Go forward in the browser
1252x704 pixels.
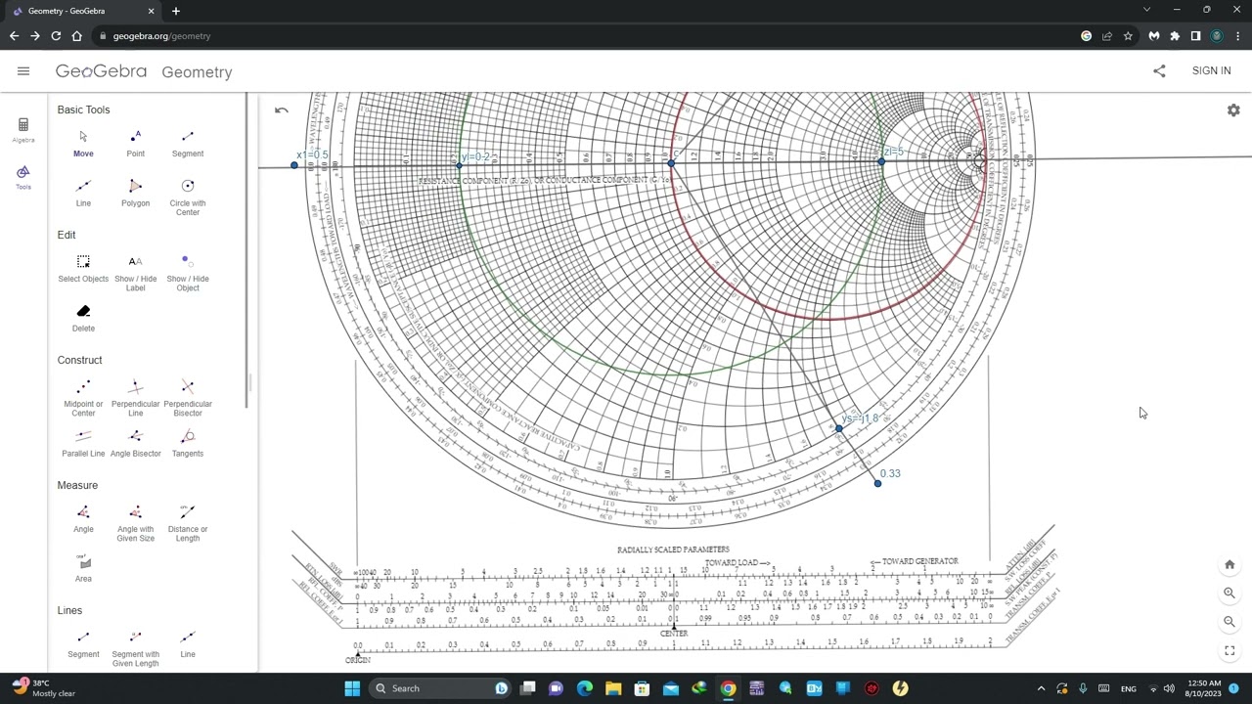click(35, 36)
